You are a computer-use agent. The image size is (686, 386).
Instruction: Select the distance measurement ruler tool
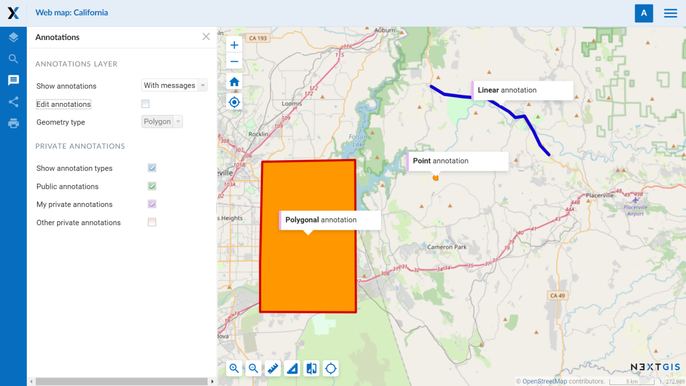click(273, 368)
